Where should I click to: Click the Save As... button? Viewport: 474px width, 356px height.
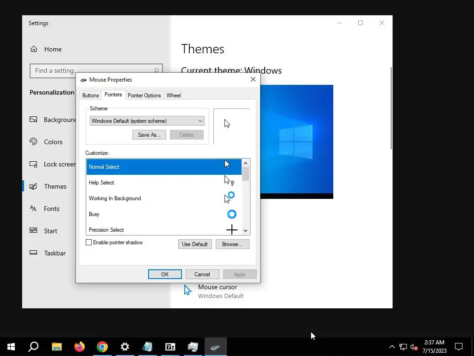coord(149,135)
